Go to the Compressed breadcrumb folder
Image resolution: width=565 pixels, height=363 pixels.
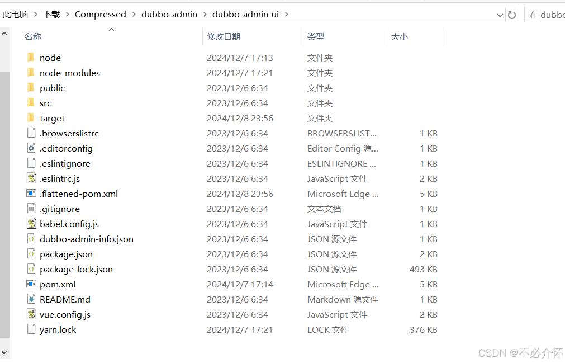click(101, 15)
